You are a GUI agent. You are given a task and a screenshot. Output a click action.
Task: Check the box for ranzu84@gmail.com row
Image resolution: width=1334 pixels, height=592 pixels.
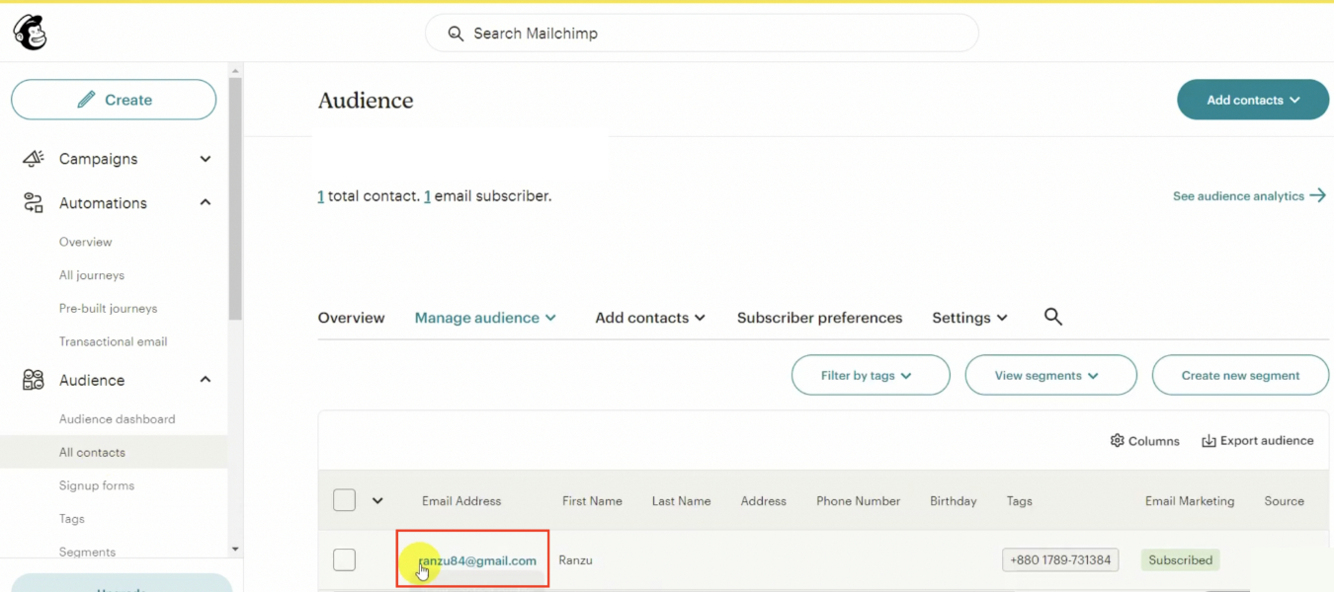point(344,559)
